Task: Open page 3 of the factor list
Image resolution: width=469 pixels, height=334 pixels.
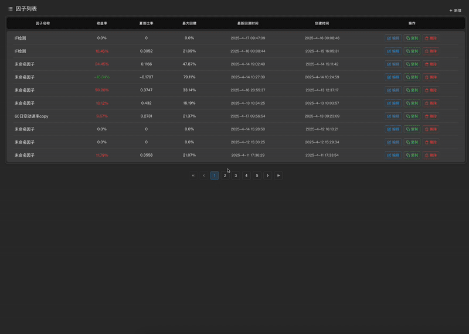Action: coord(236,175)
